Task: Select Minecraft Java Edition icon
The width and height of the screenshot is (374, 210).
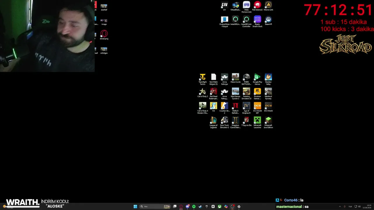Action: coord(268,123)
